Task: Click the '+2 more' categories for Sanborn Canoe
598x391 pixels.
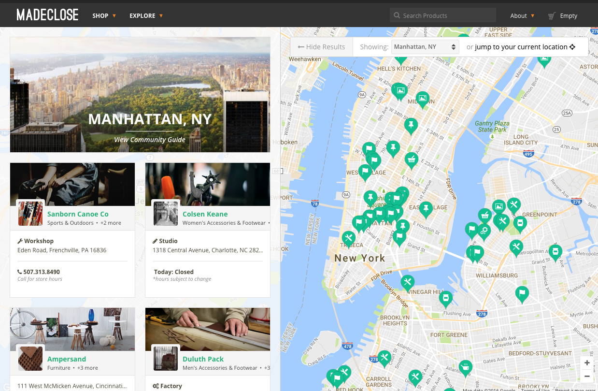Action: coord(111,223)
